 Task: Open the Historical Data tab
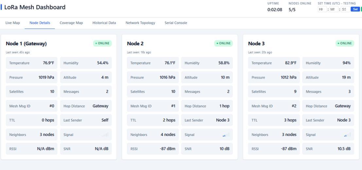104,23
